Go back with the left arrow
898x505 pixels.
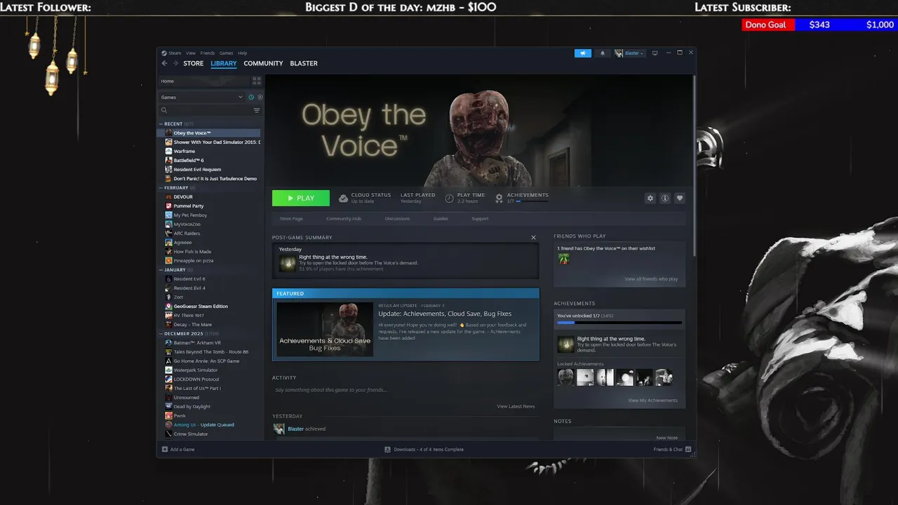tap(165, 63)
